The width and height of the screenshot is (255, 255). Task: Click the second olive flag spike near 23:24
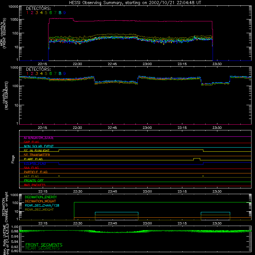click(203, 176)
